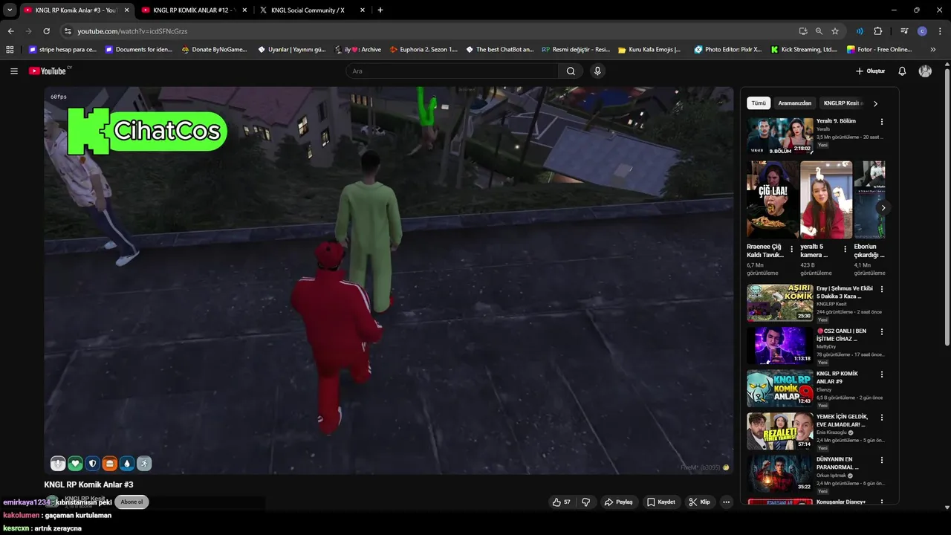Open options for Yeraltı 9. Bölüm
This screenshot has height=535, width=951.
pyautogui.click(x=882, y=122)
